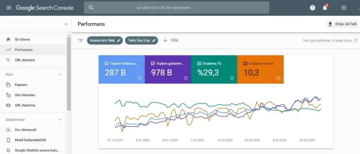
Task: Select the green %29,3 CTR card
Action: point(214,69)
